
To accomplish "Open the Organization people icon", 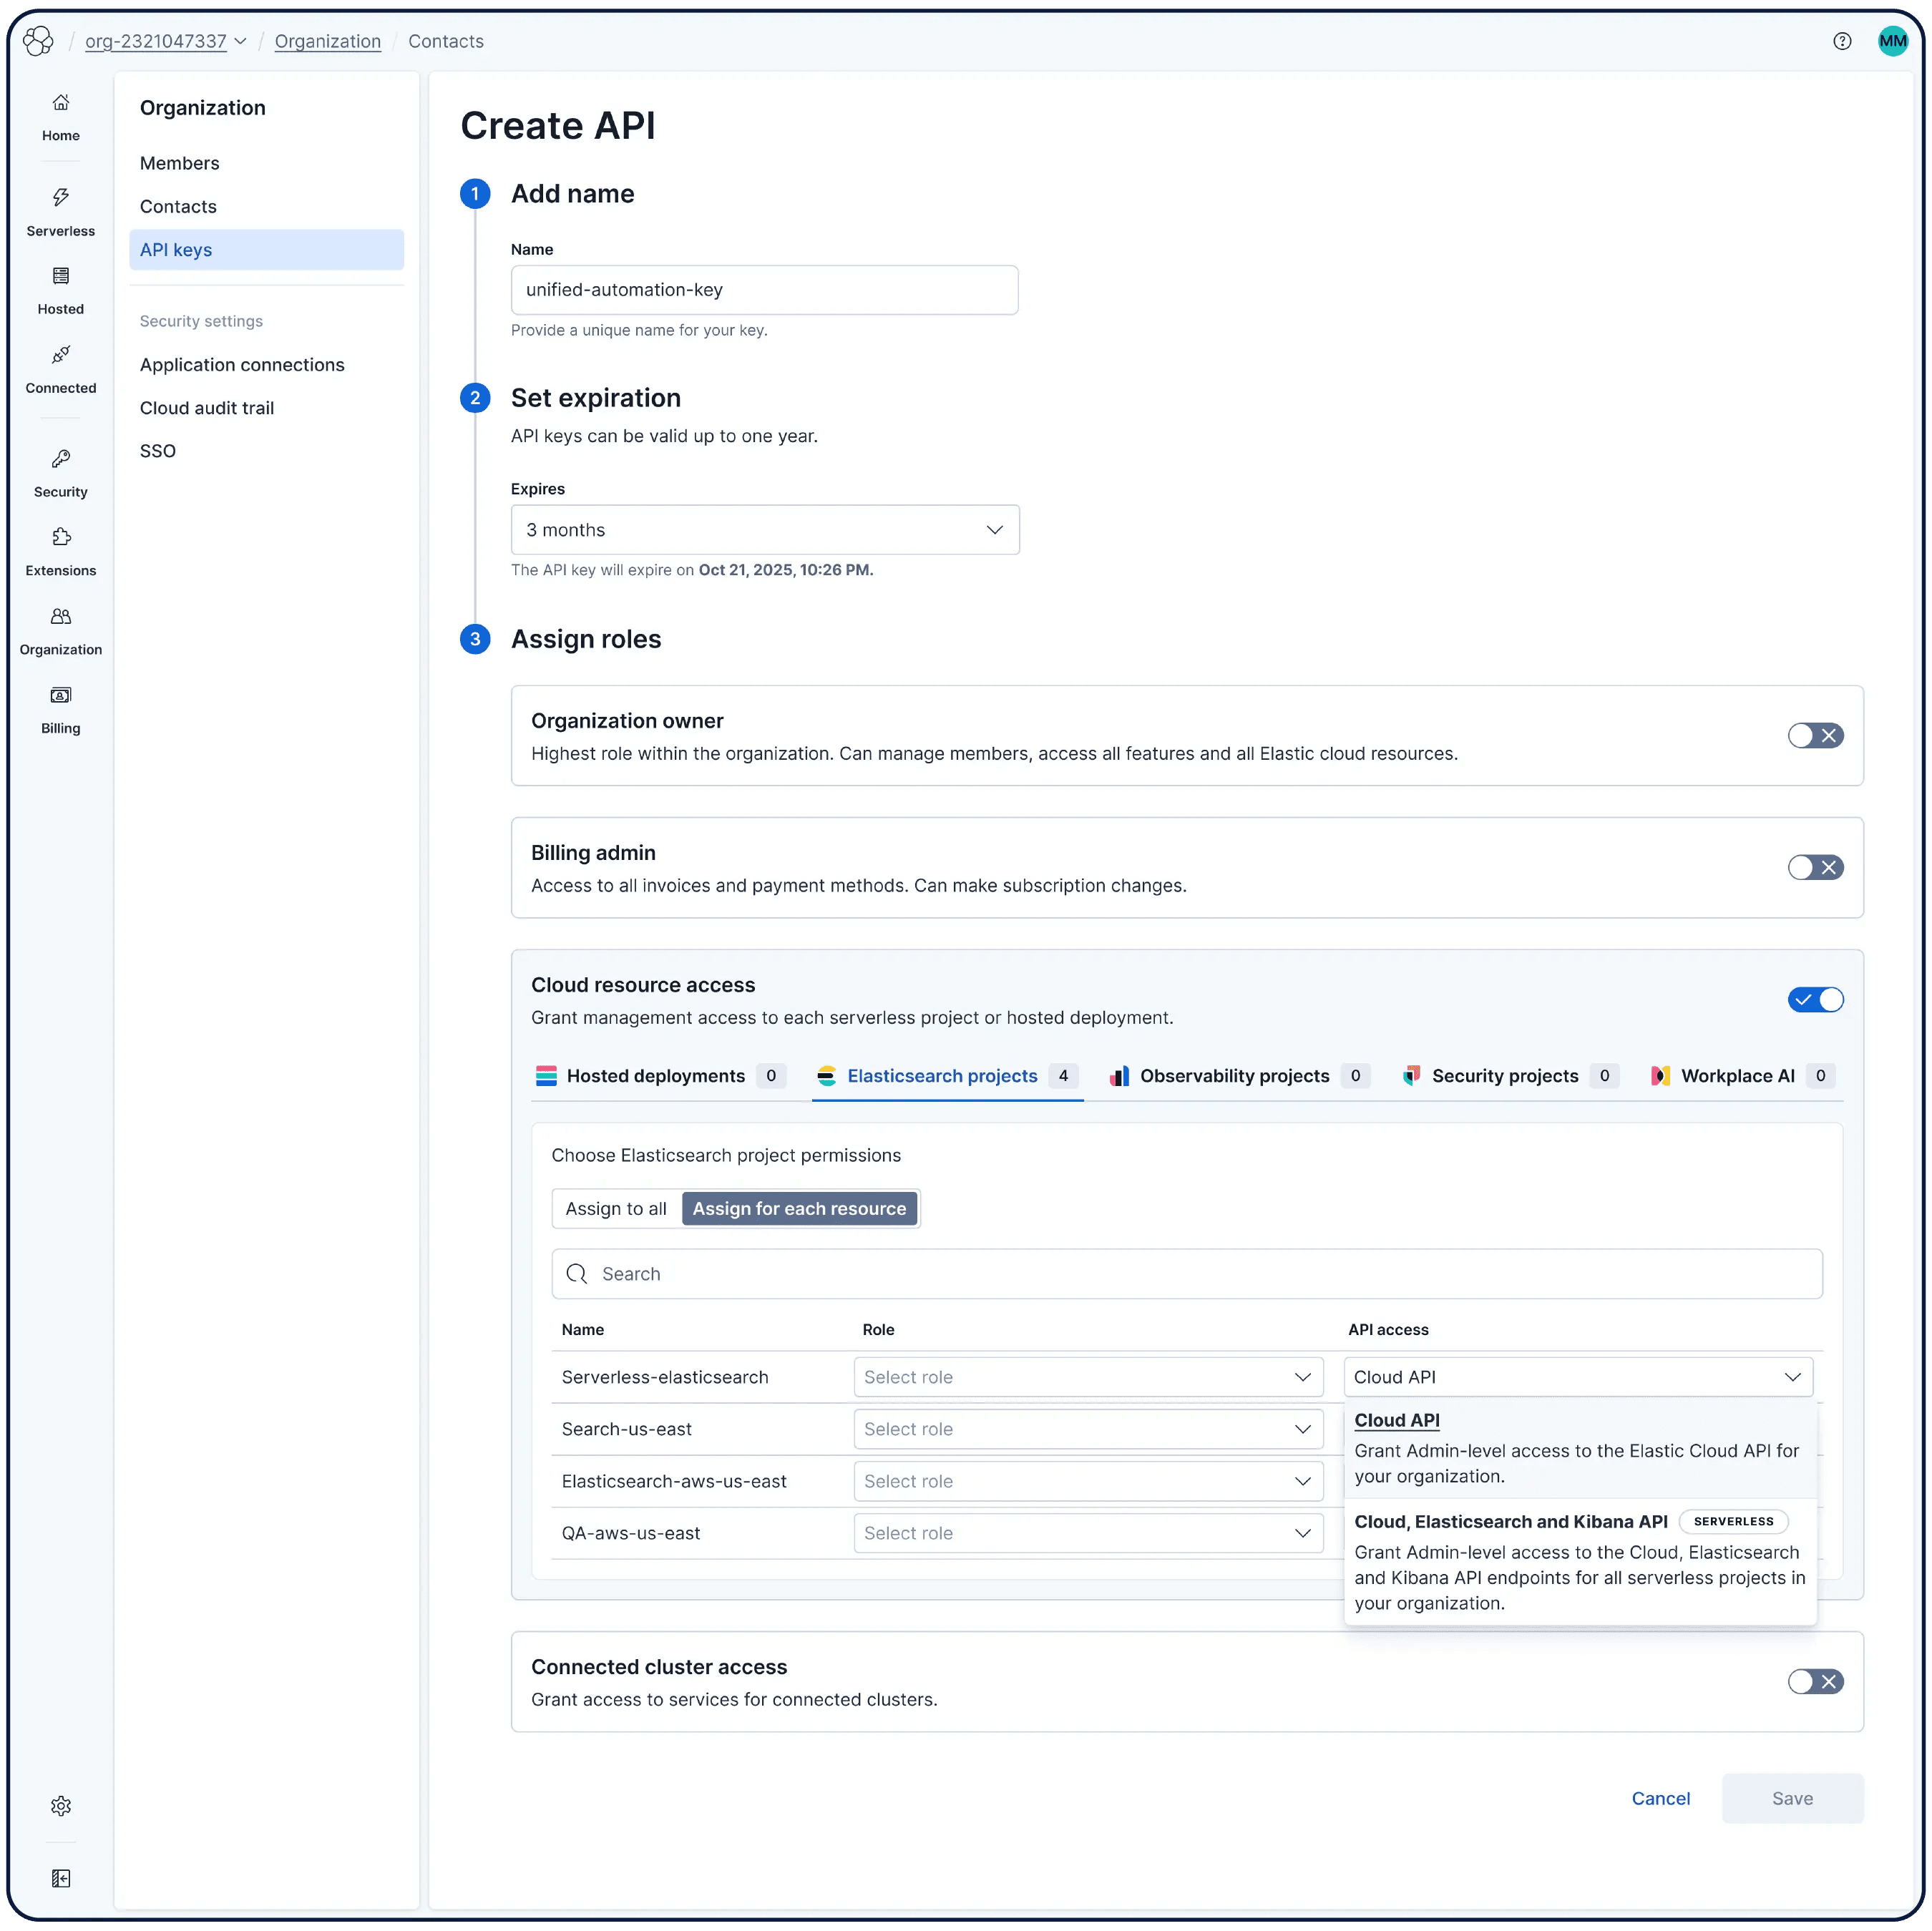I will 61,617.
